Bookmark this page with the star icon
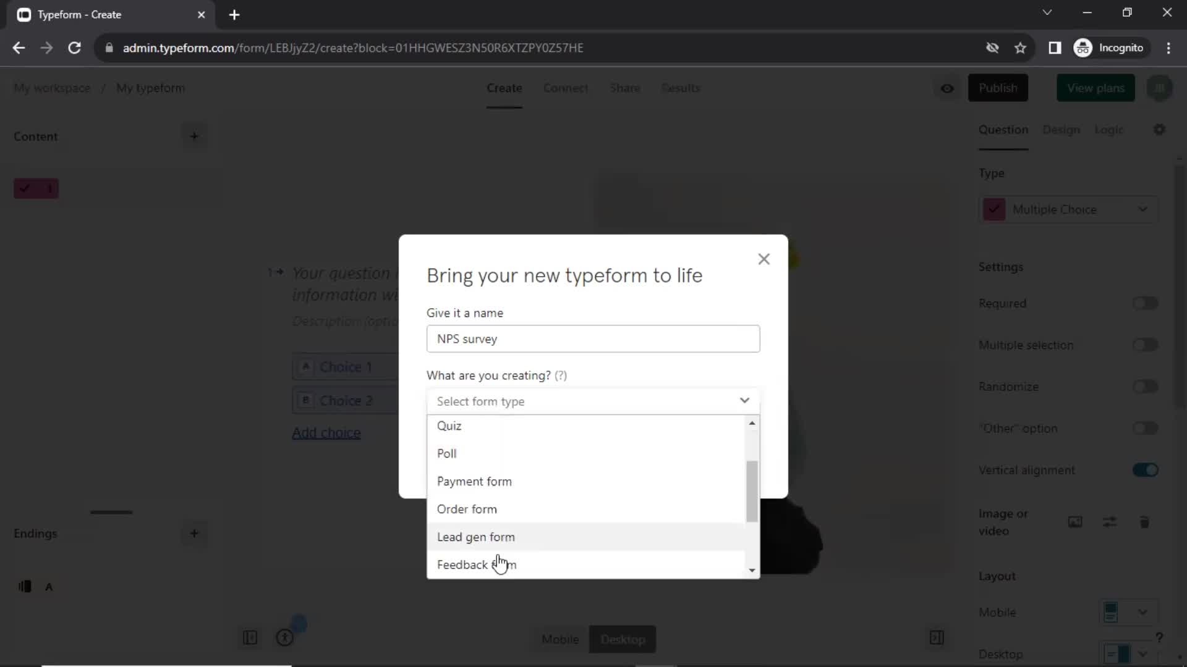This screenshot has height=667, width=1187. pos(1020,48)
